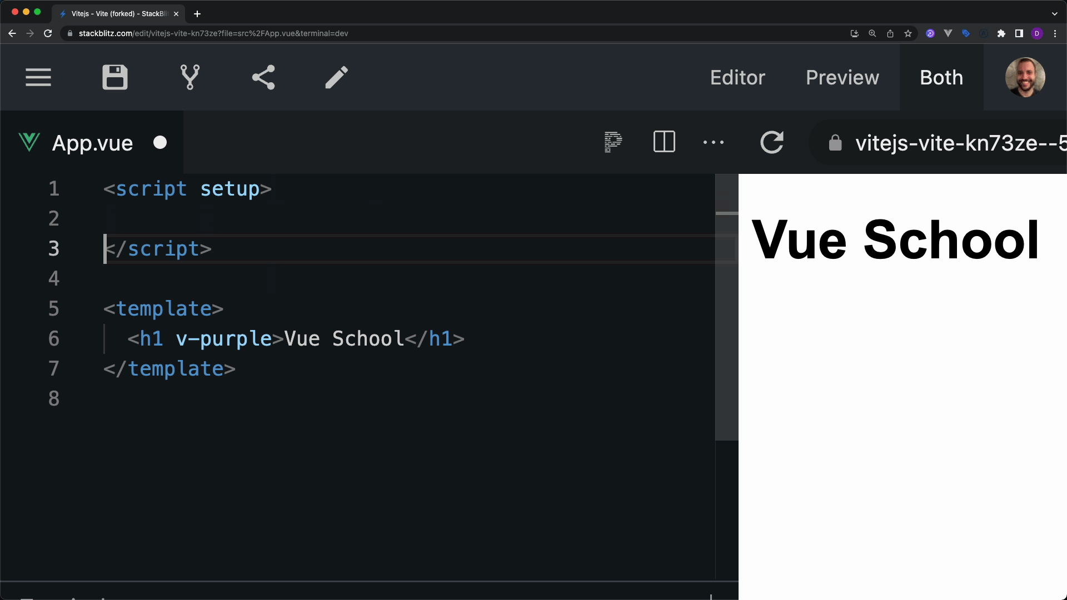The image size is (1067, 600).
Task: Click the Vue School heading in preview
Action: tap(895, 240)
